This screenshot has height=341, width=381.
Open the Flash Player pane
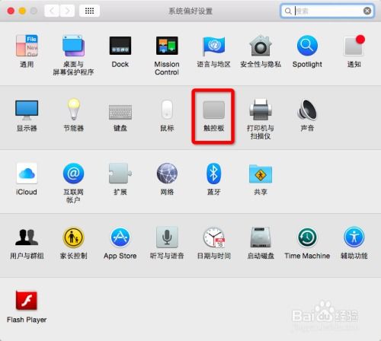pyautogui.click(x=27, y=307)
